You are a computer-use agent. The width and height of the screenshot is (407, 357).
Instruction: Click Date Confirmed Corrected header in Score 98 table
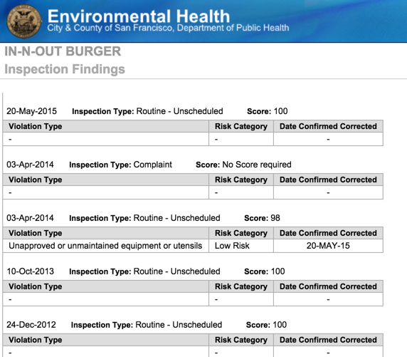[328, 233]
